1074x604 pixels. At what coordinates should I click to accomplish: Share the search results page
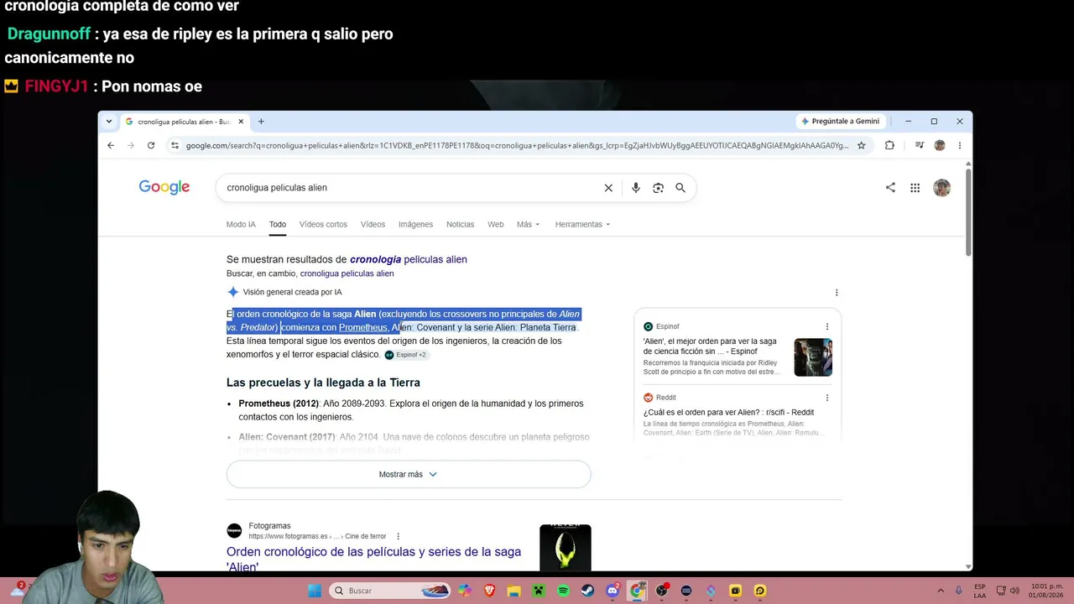point(890,188)
